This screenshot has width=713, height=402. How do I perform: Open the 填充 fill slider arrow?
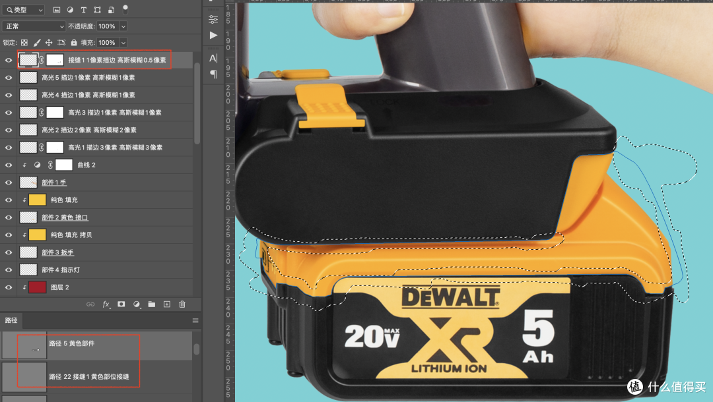[x=123, y=43]
